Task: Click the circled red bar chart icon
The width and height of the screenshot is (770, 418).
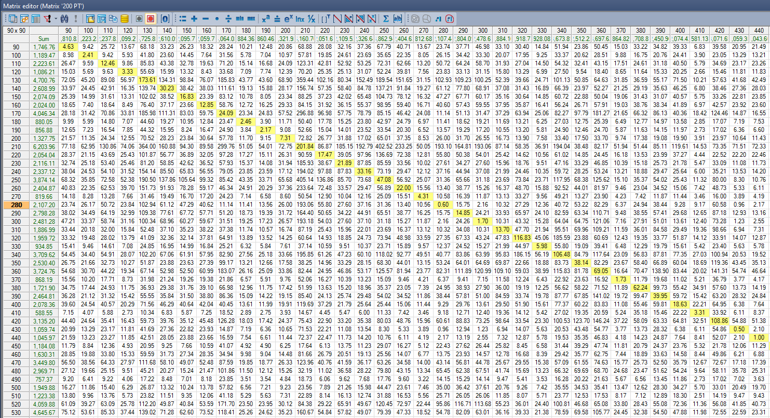Action: pyautogui.click(x=449, y=19)
